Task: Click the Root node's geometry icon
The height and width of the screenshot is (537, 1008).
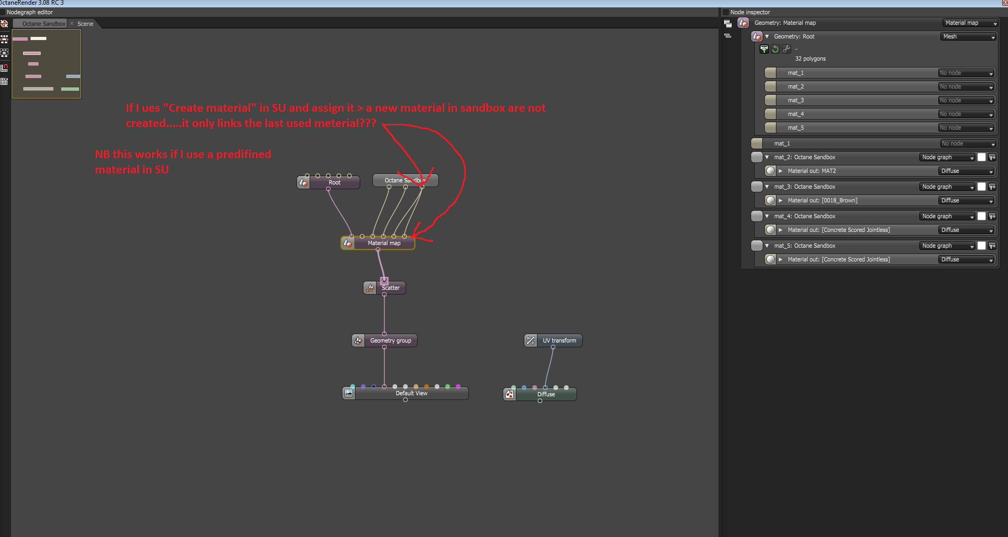Action: (x=303, y=182)
